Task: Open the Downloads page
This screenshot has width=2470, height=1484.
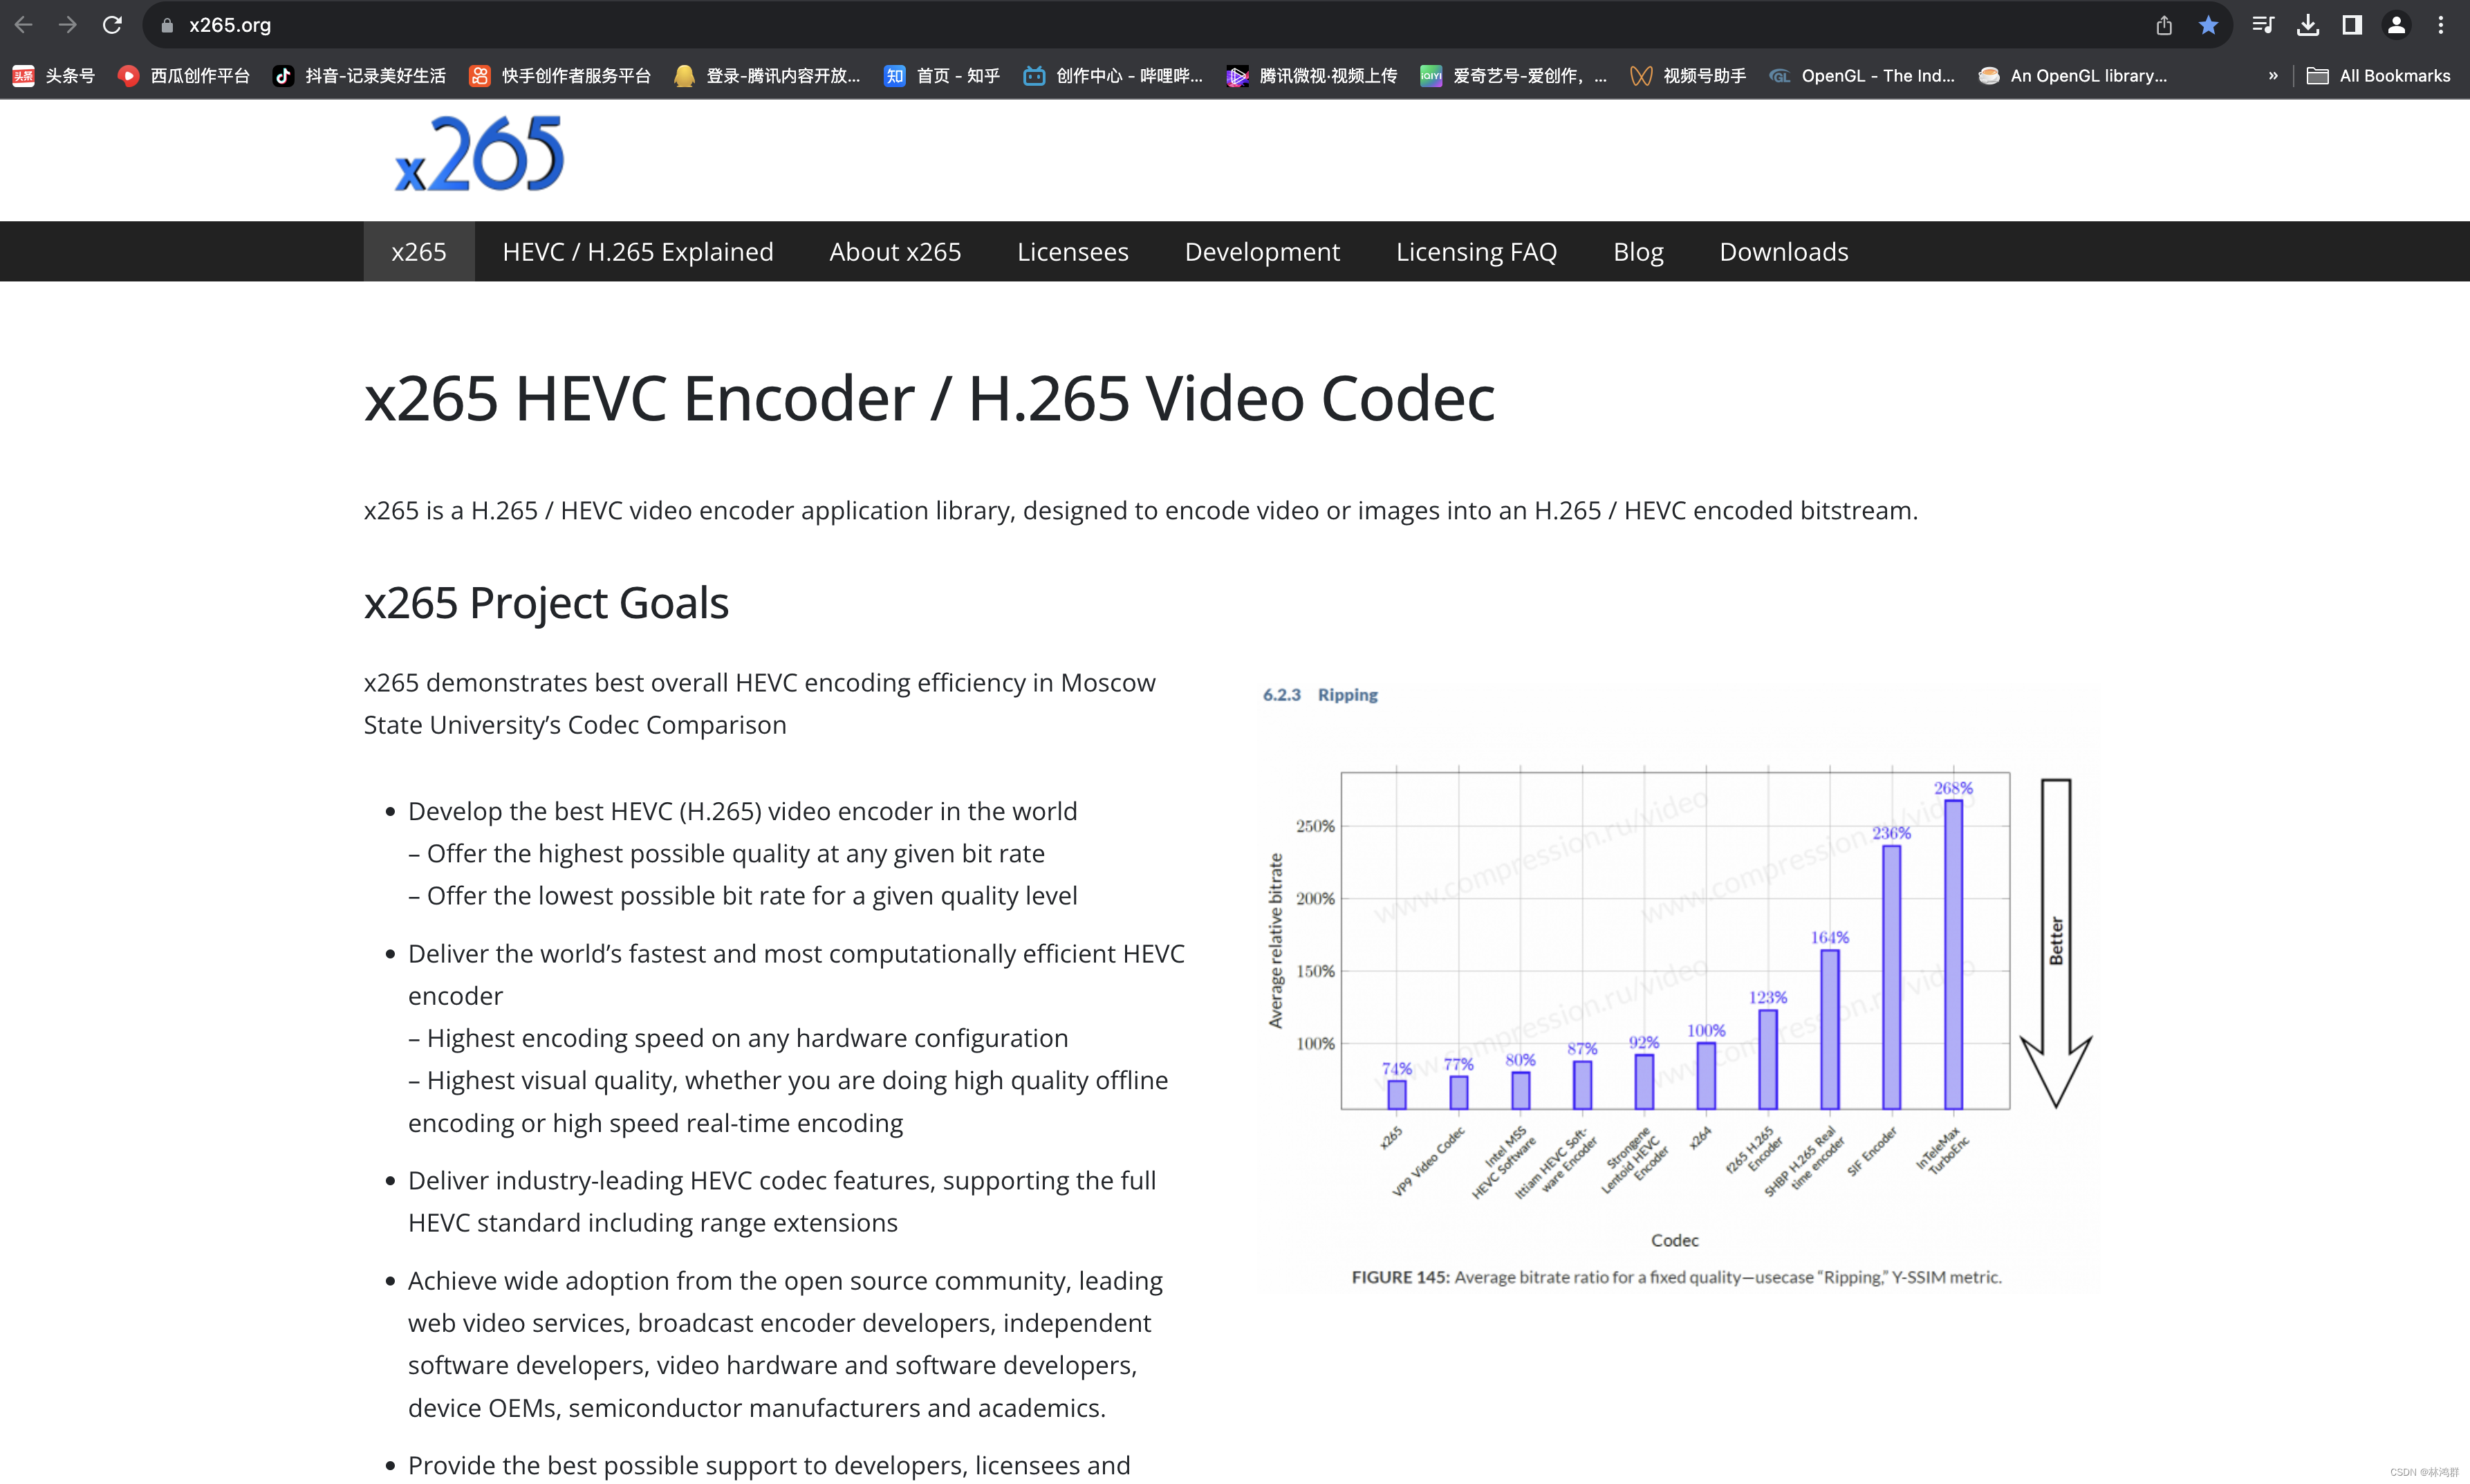Action: click(x=1783, y=250)
